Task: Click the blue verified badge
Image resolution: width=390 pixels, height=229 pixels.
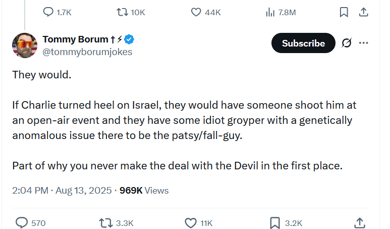Action: tap(129, 39)
